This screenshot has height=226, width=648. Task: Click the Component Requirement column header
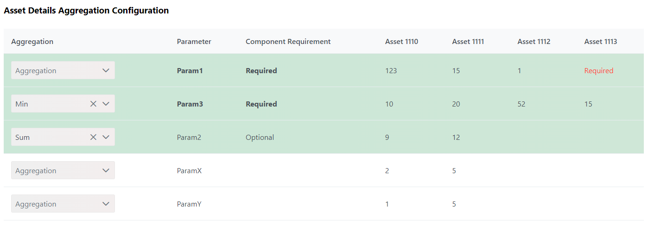point(288,42)
